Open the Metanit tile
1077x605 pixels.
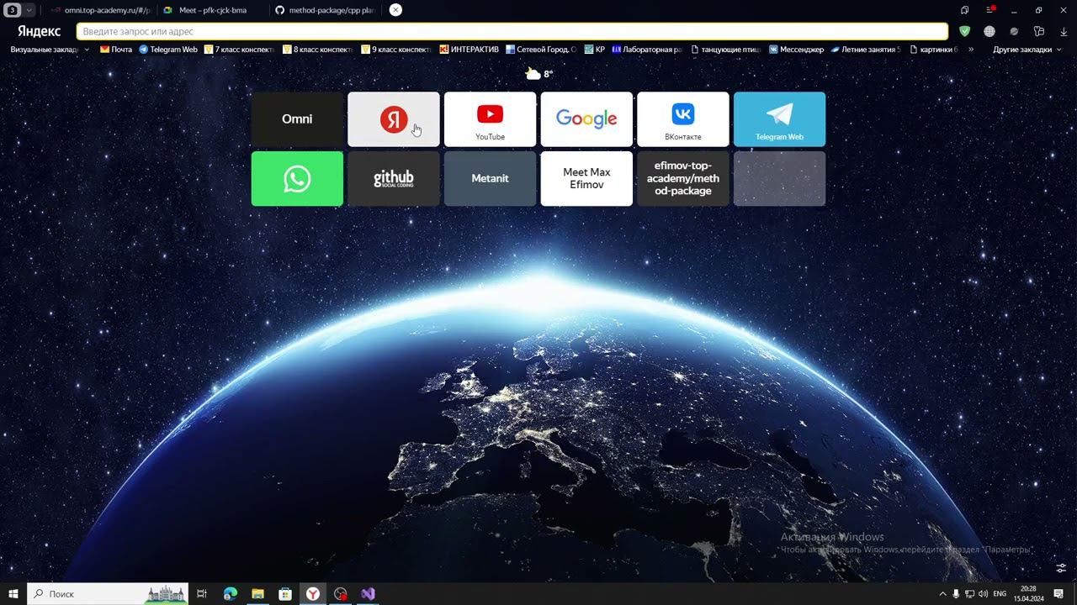[490, 178]
